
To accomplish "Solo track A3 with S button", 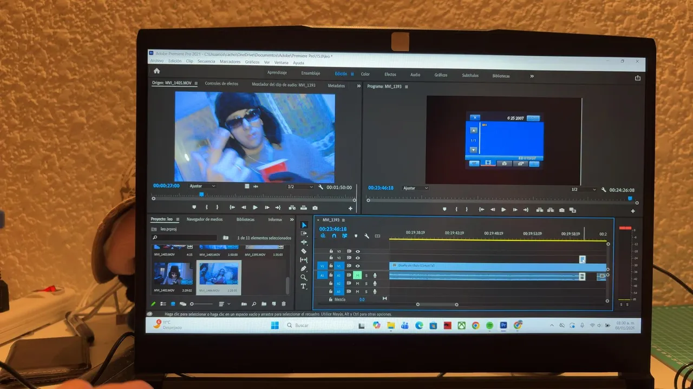I will pyautogui.click(x=366, y=291).
